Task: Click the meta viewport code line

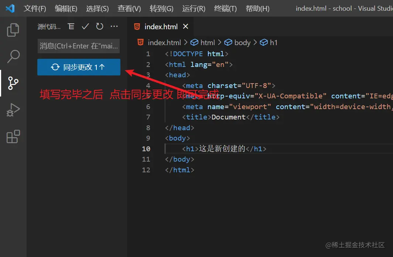Action: pyautogui.click(x=287, y=106)
